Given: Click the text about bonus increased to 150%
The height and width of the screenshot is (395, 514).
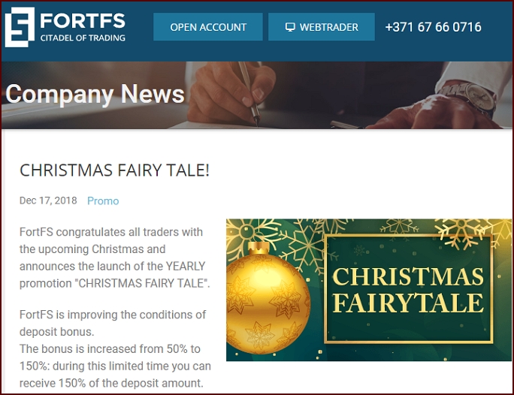Looking at the screenshot, I should [x=115, y=366].
